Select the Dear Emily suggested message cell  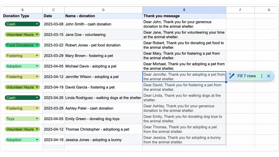point(184,119)
